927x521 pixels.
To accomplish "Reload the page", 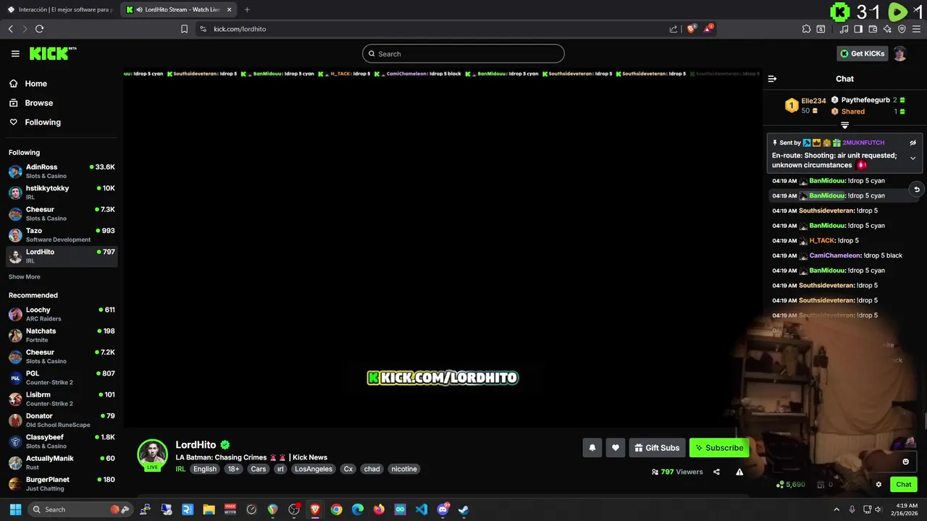I will tap(39, 29).
